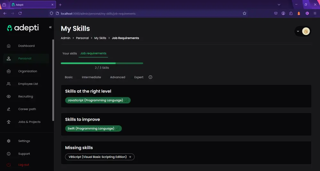Screen dimensions: 320x171
Task: Click the browser address bar URL
Action: coord(98,14)
